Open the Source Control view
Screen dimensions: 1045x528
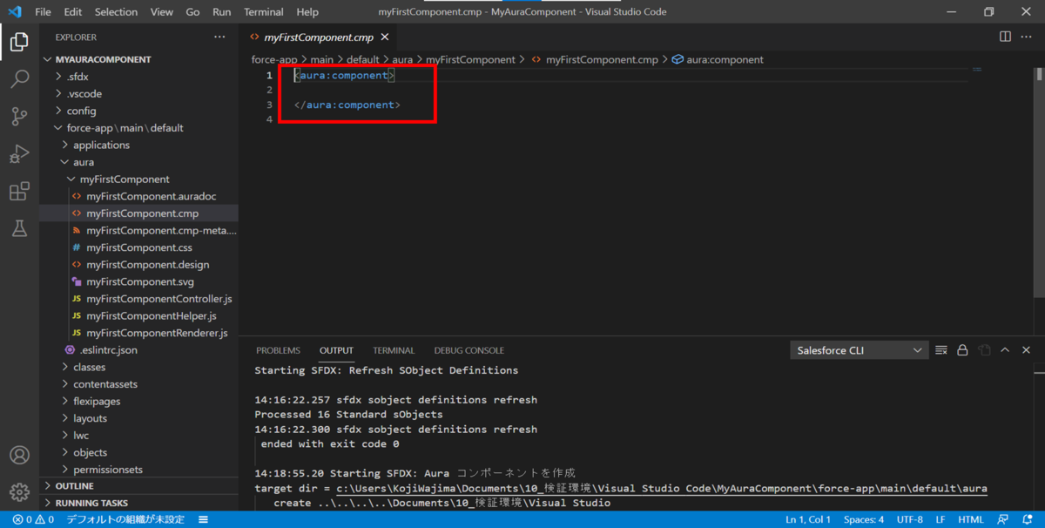click(19, 117)
